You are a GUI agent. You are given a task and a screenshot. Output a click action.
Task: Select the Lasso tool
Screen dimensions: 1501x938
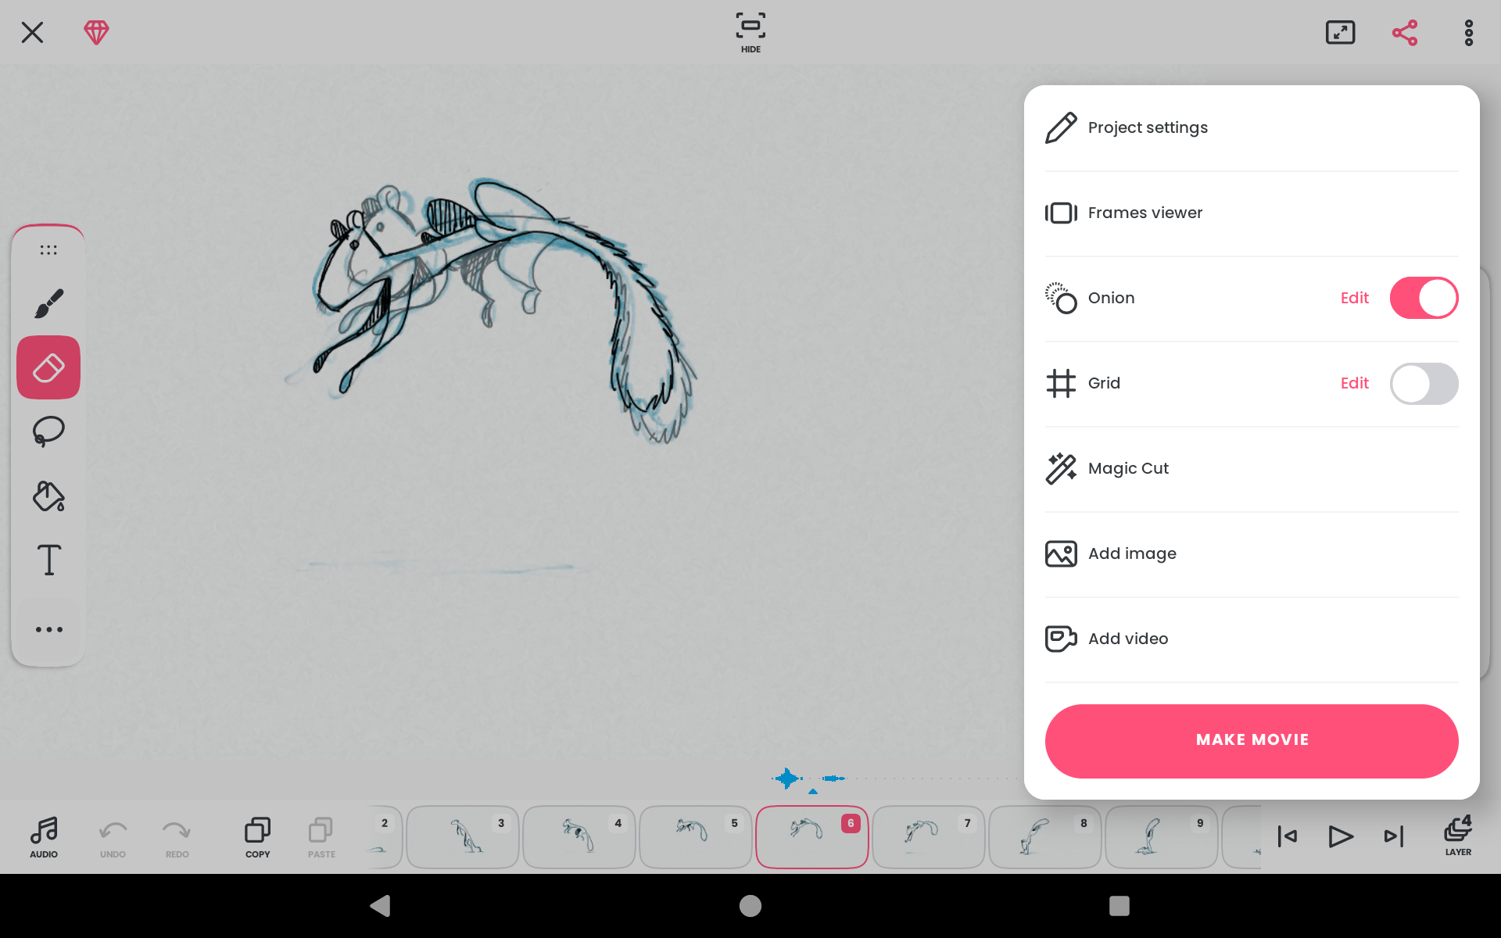(x=48, y=431)
